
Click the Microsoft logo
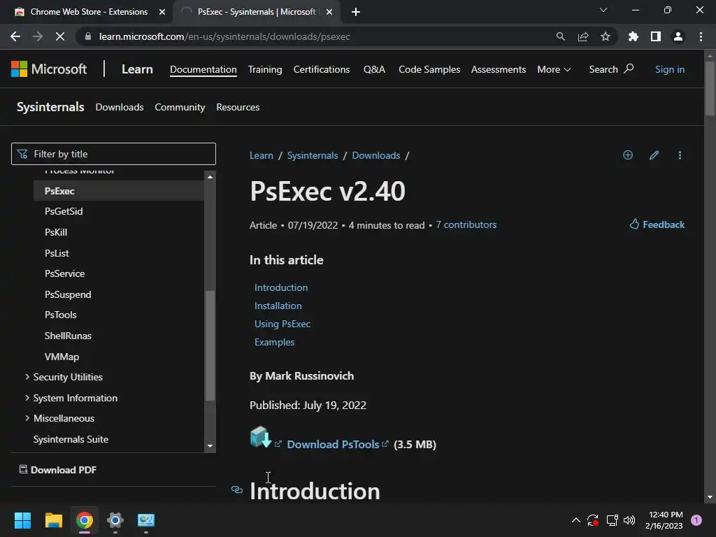[x=49, y=69]
